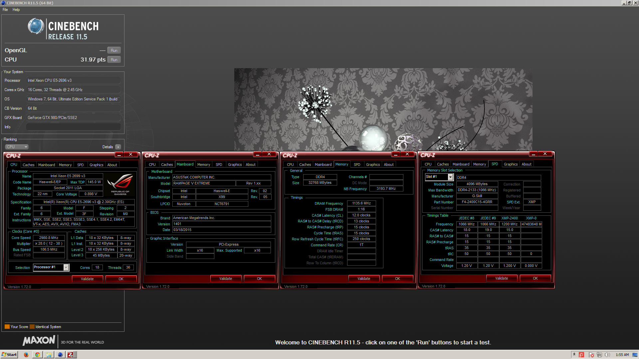Select processor text Intel Xeon CPU E5-2696 v3
The image size is (639, 359).
coord(50,80)
